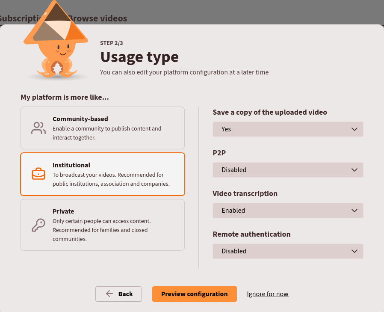384x312 pixels.
Task: Click the chevron on the P2P dropdown
Action: click(x=354, y=170)
